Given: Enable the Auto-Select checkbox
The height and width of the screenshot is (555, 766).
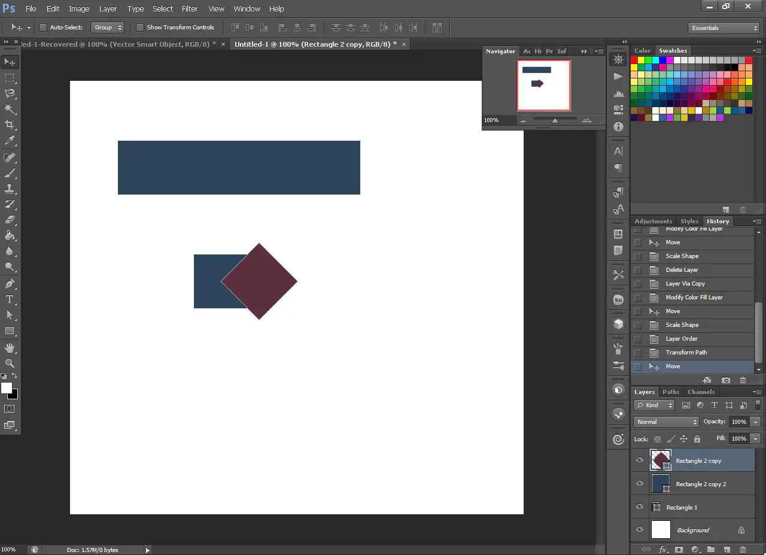Looking at the screenshot, I should [x=43, y=28].
